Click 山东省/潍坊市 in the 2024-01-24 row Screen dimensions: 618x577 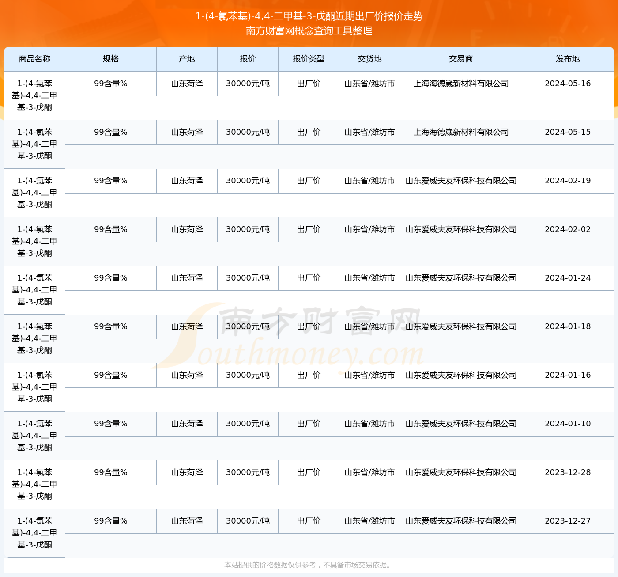369,278
